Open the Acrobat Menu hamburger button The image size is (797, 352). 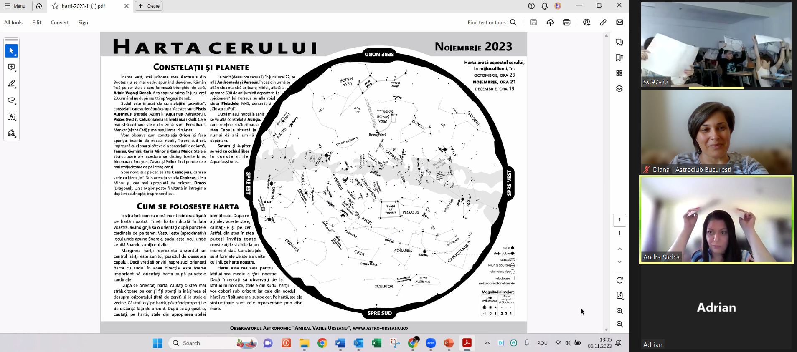(15, 6)
